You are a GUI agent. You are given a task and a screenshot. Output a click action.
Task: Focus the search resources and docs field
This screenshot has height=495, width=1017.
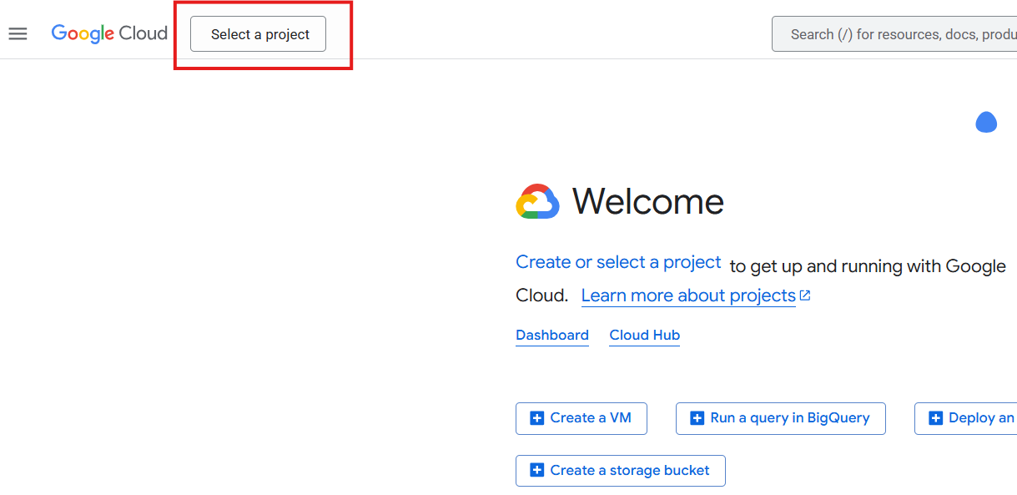click(x=894, y=34)
